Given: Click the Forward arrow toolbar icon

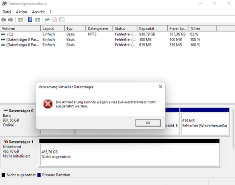Looking at the screenshot, I should click(10, 19).
